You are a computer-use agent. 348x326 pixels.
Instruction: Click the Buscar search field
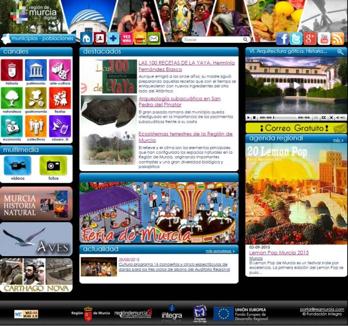[x=213, y=40]
